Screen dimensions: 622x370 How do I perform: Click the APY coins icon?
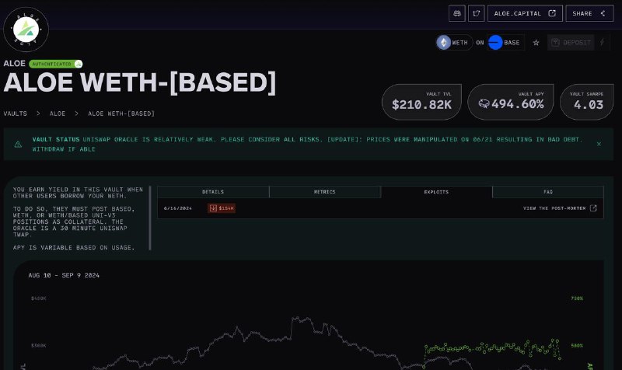pos(484,104)
